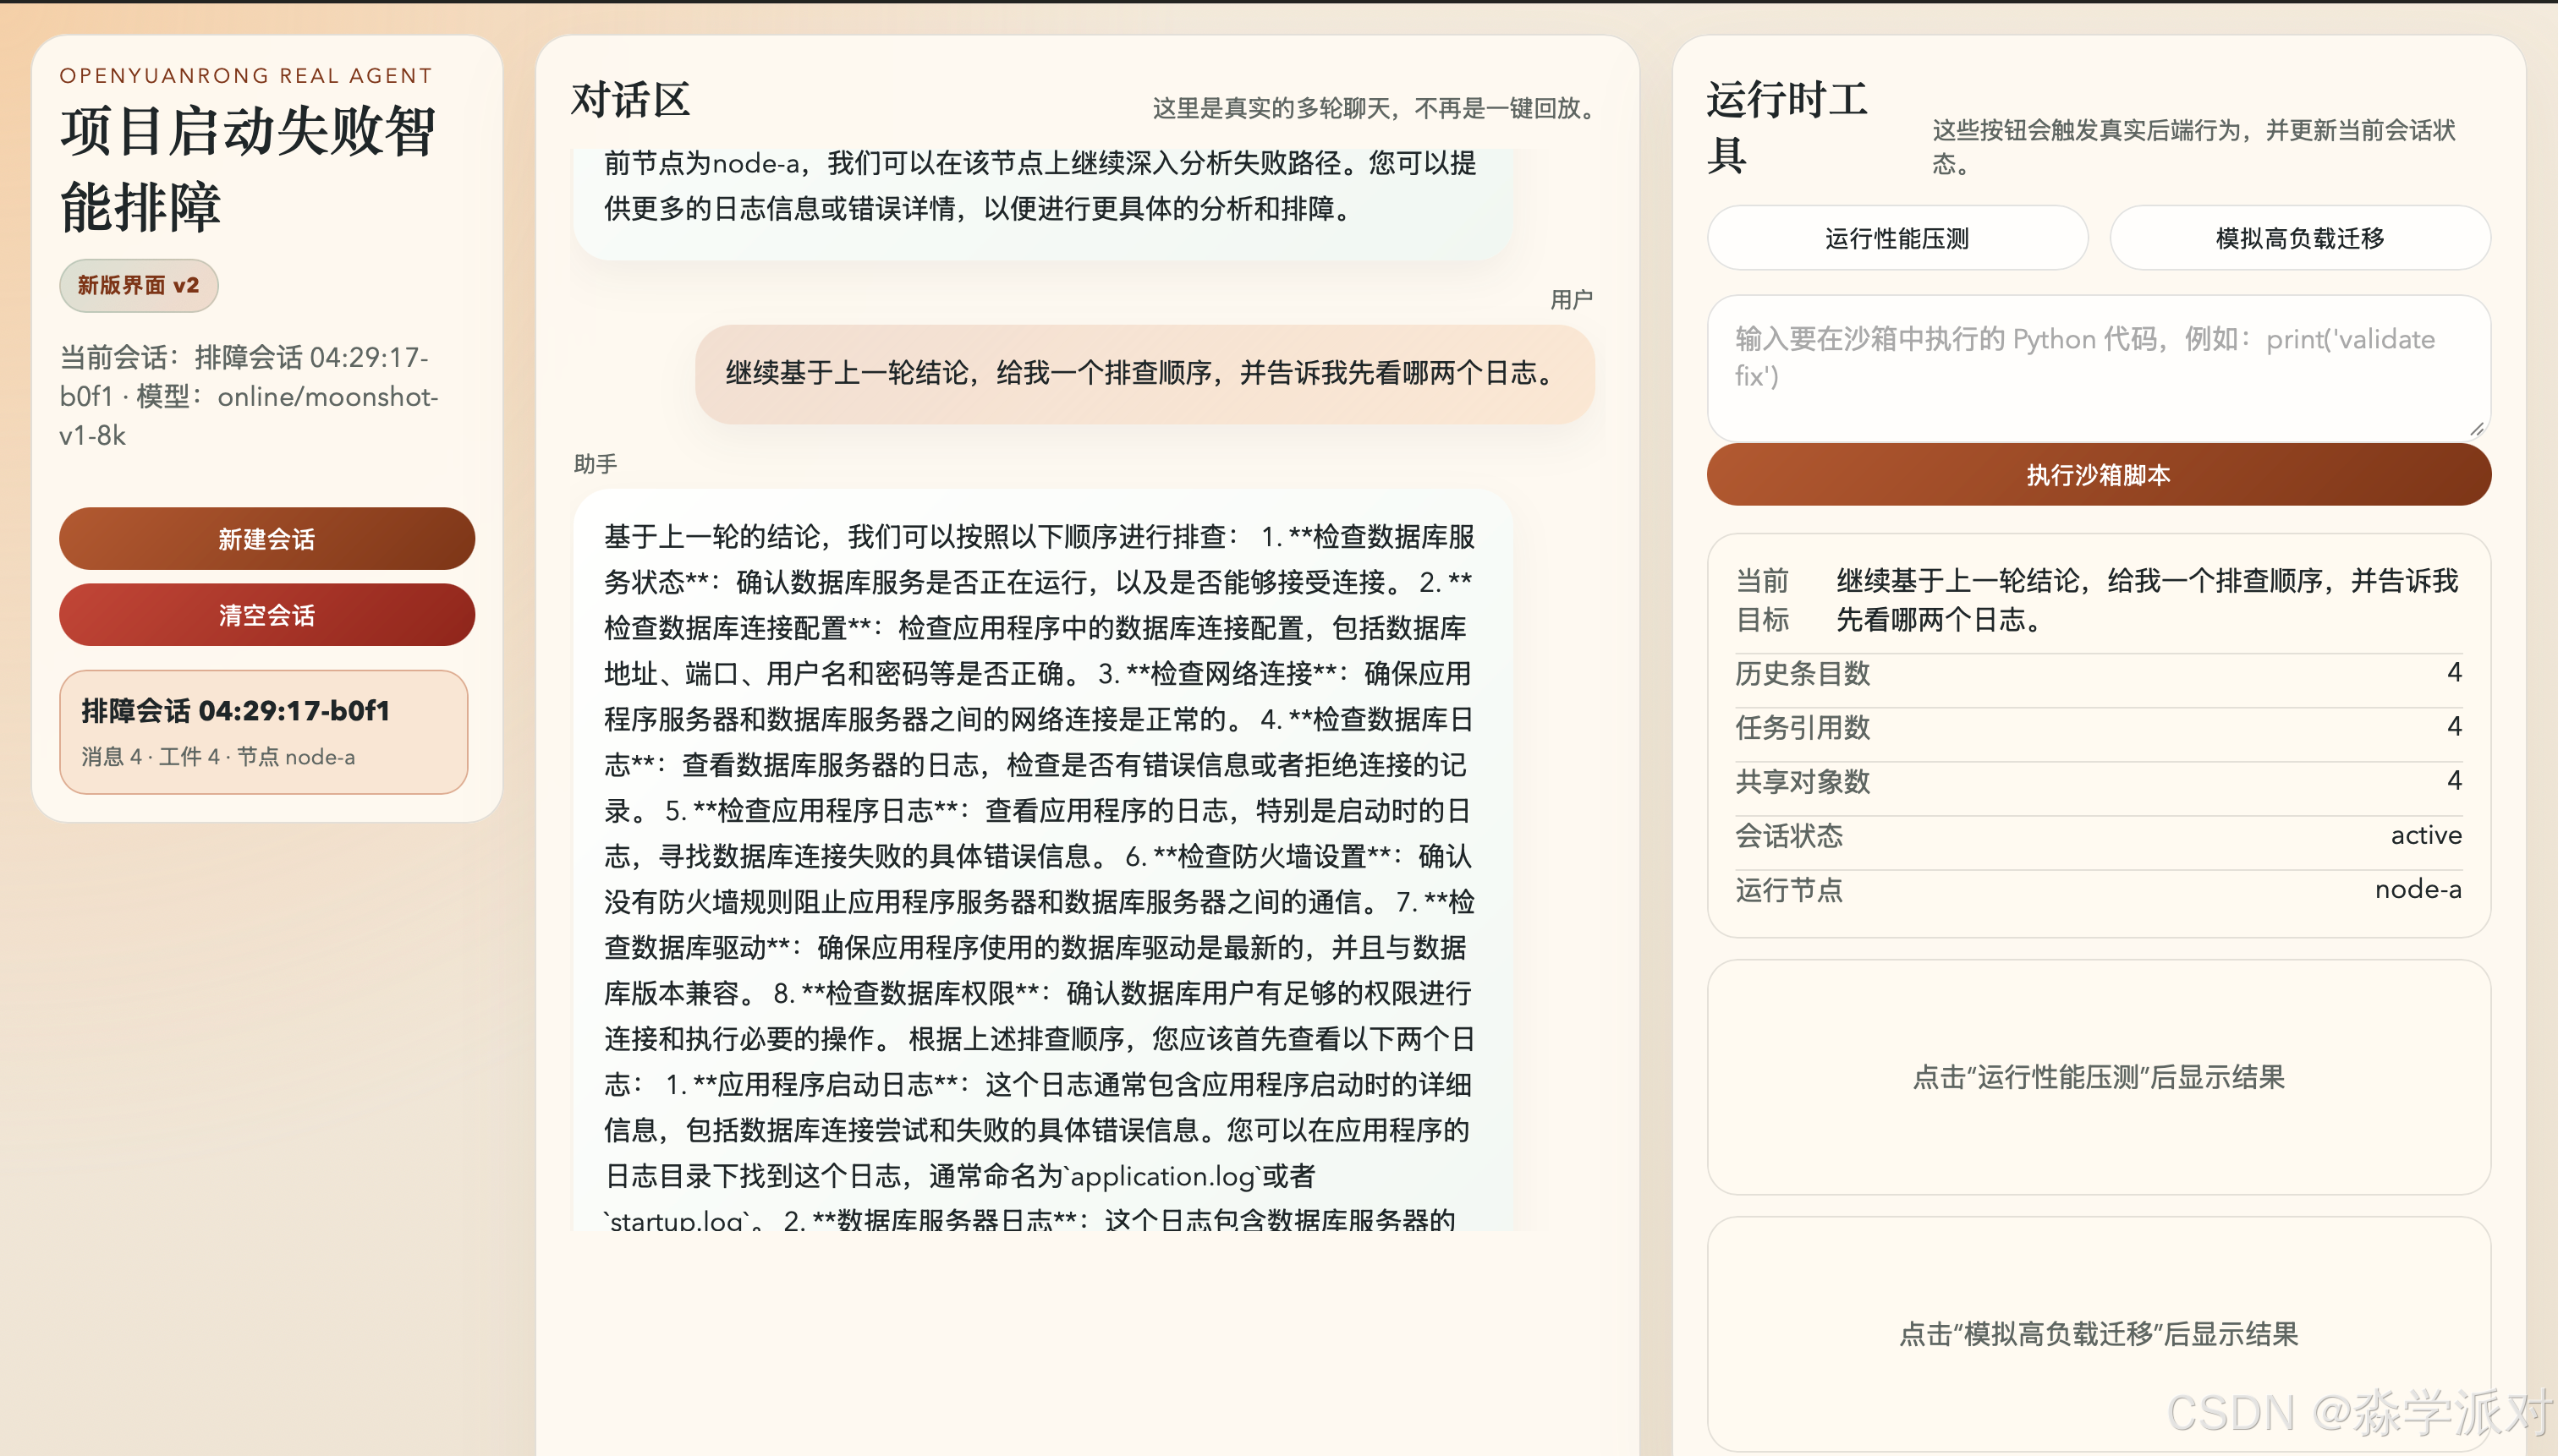The width and height of the screenshot is (2558, 1456).
Task: Grab the textarea resize handle corner
Action: coord(2476,429)
